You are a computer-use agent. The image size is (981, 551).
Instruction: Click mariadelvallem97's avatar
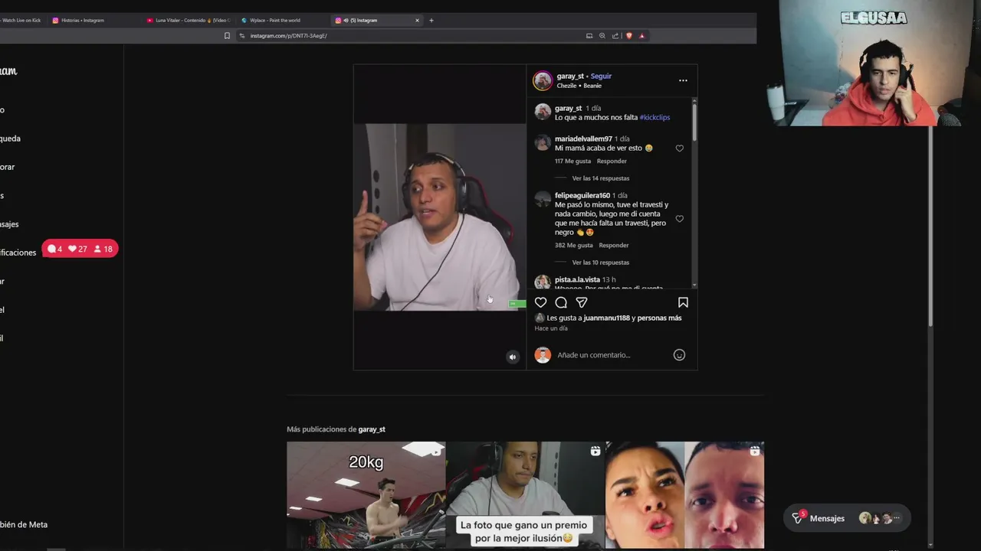click(x=543, y=143)
